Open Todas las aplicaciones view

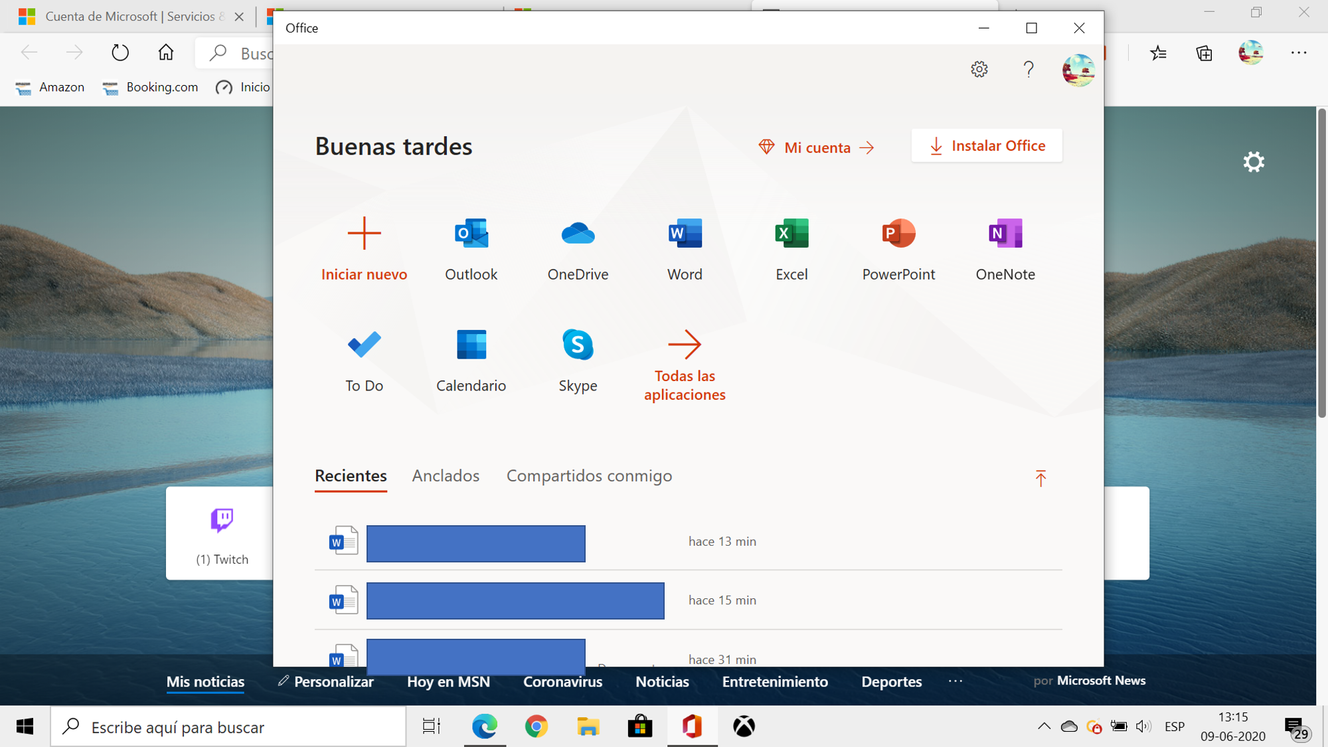pos(684,361)
